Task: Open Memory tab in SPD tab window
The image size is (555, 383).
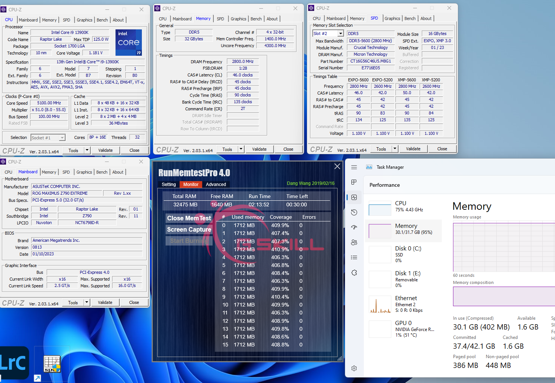Action: (x=357, y=18)
